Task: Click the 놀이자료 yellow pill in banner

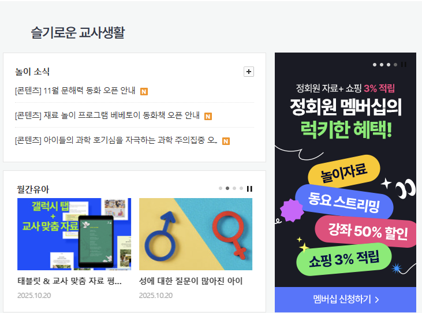Action: tap(344, 172)
